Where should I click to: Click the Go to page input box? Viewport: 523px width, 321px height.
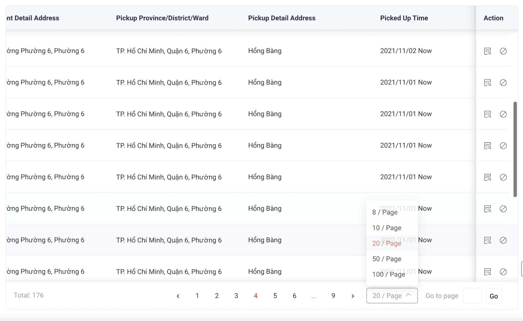tap(472, 296)
